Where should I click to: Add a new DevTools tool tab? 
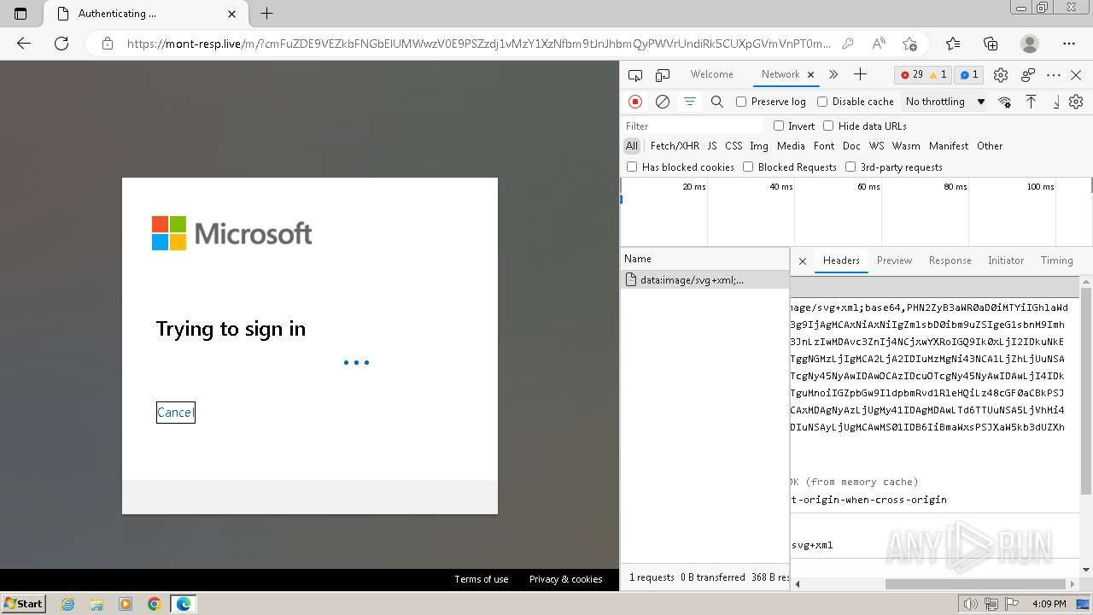point(860,74)
